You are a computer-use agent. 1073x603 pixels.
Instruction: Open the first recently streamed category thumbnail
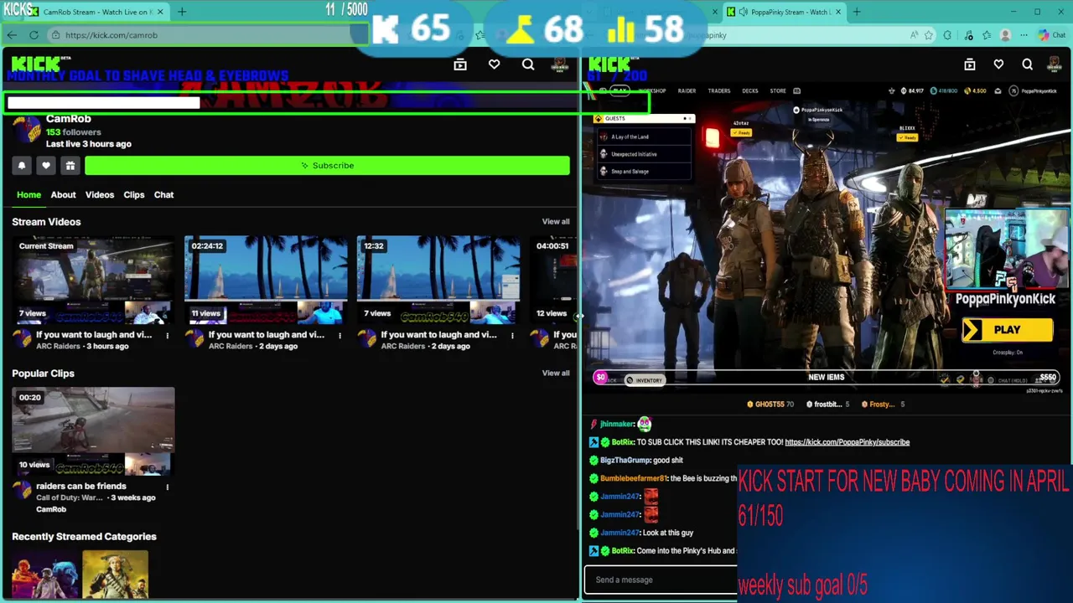click(x=44, y=575)
